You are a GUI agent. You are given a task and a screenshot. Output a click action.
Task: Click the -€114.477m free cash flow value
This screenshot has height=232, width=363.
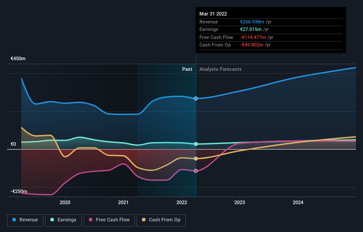click(x=253, y=37)
